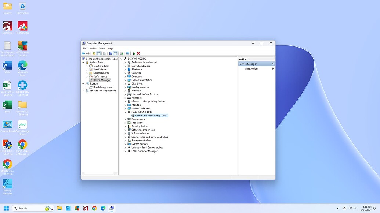Uninstall device via red X toolbar icon
This screenshot has height=213, width=380.
click(138, 53)
